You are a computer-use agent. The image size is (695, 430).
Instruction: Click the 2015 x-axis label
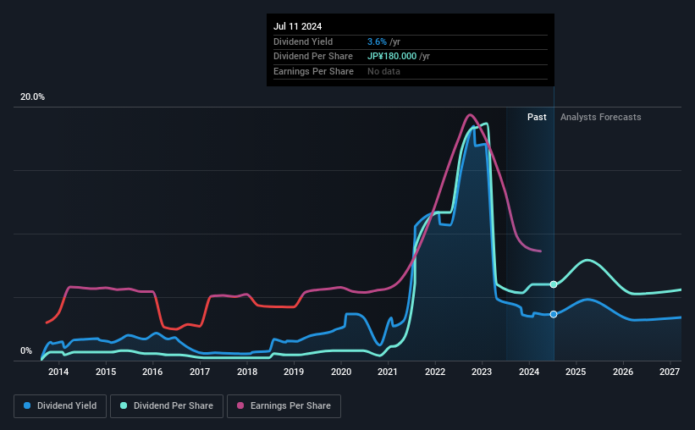(106, 372)
